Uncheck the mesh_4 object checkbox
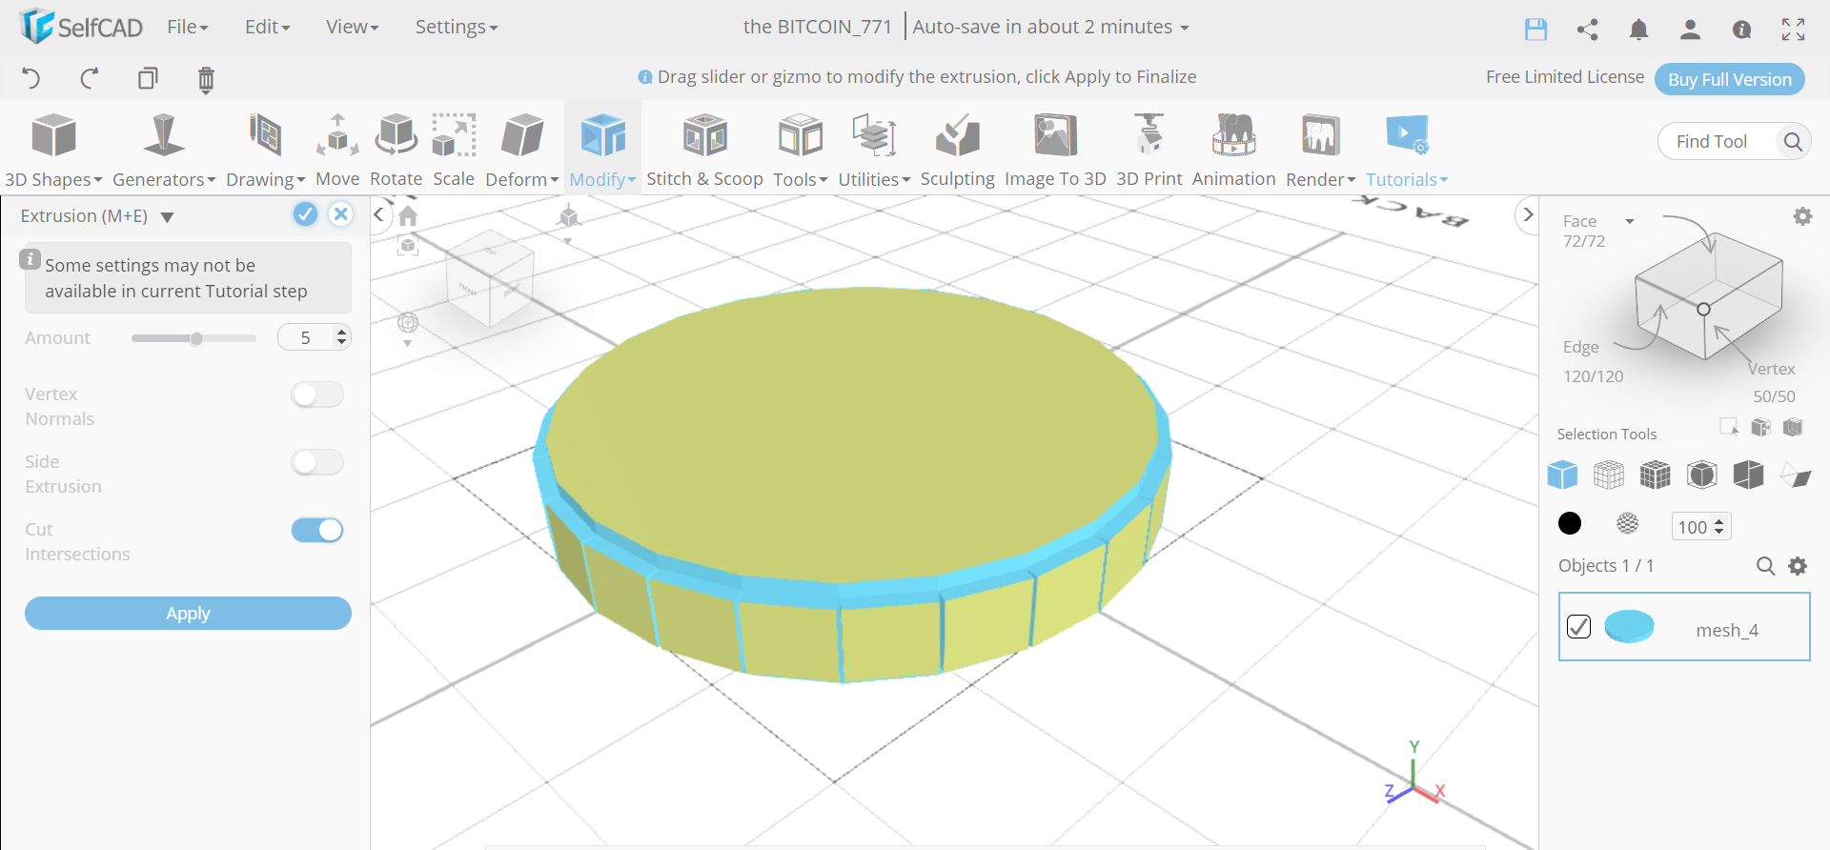This screenshot has width=1830, height=850. click(x=1578, y=626)
